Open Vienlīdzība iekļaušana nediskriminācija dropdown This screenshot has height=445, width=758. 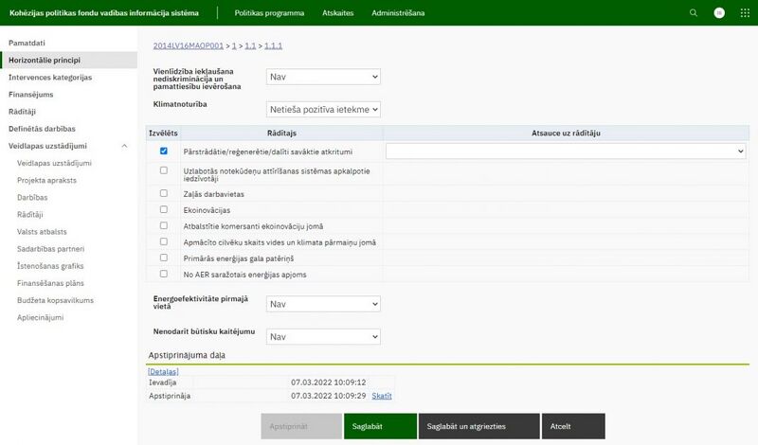(323, 77)
